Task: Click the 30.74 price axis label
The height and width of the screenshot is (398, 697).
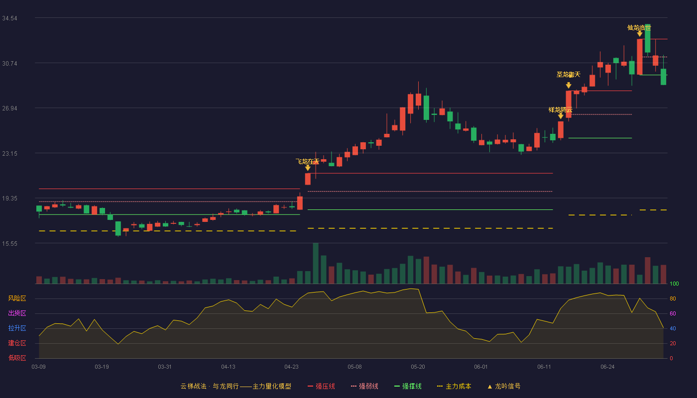Action: click(x=9, y=64)
